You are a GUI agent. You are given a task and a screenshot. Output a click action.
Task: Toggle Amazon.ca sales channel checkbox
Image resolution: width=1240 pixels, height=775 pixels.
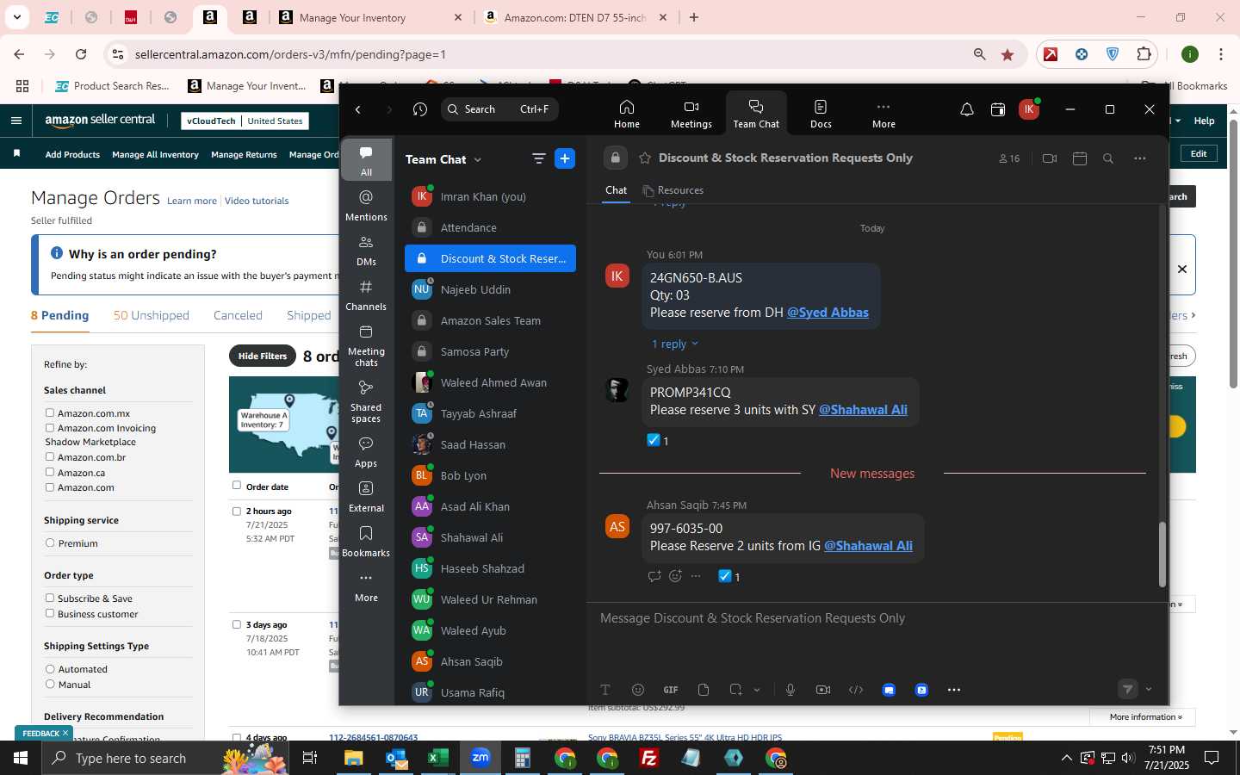point(50,472)
